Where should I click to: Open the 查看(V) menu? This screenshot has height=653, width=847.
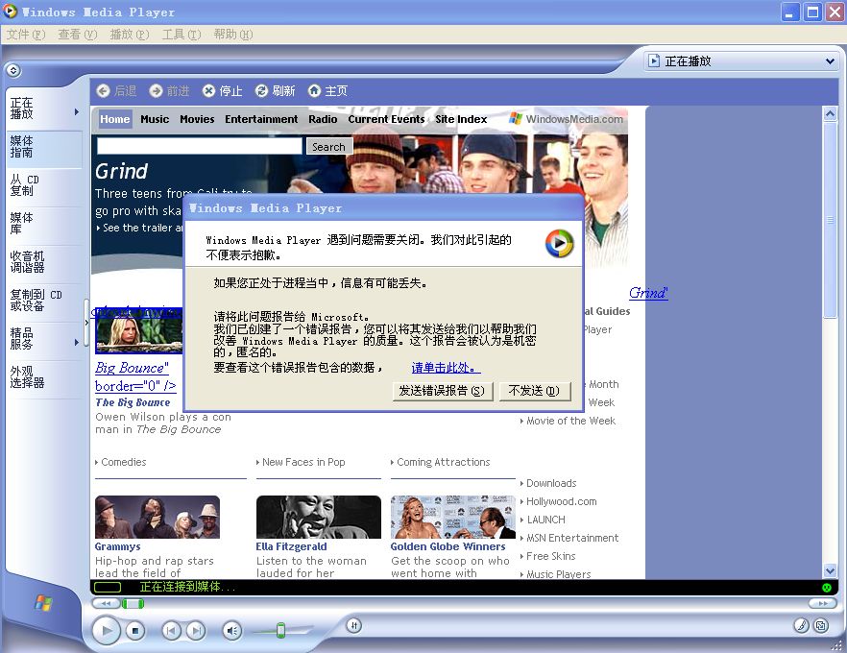78,35
